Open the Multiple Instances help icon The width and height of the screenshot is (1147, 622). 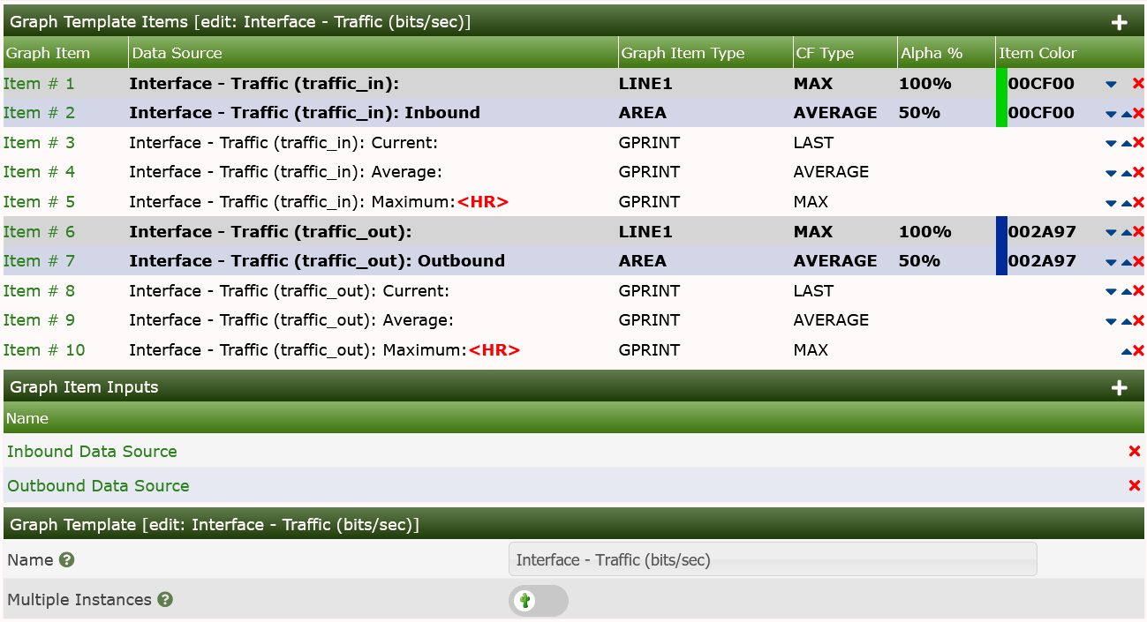coord(164,600)
